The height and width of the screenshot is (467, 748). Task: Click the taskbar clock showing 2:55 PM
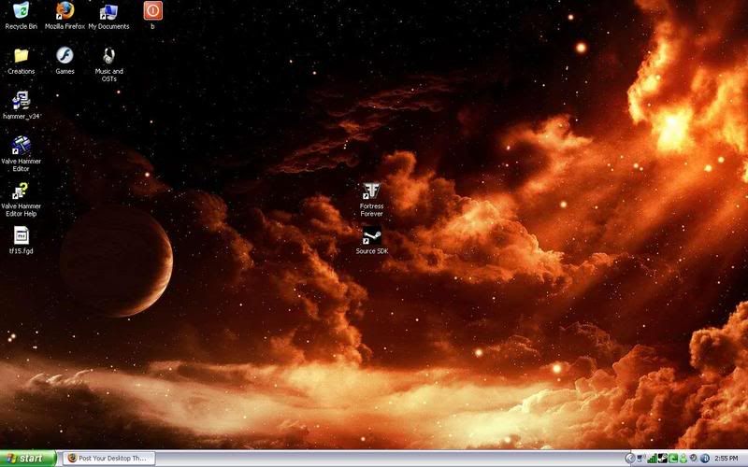pos(726,459)
